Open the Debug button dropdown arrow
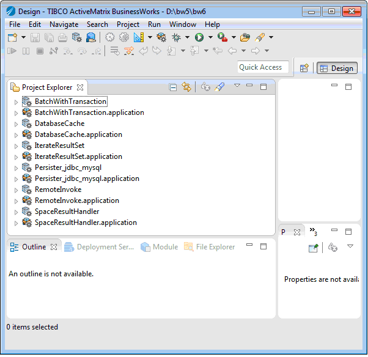 click(x=187, y=37)
